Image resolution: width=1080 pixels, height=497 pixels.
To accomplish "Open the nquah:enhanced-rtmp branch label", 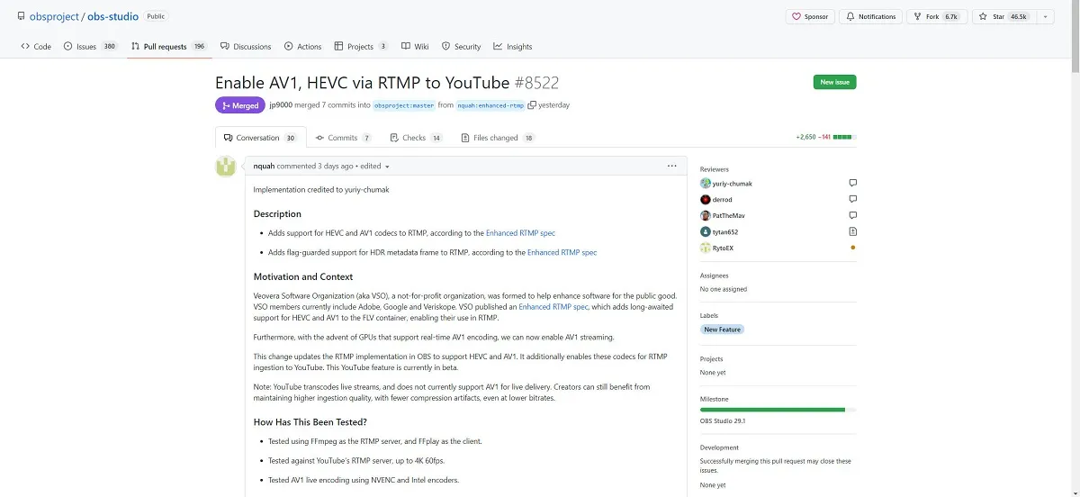I will click(490, 105).
